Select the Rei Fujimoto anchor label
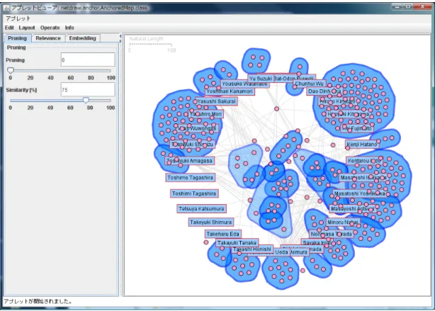This screenshot has height=311, width=435. (357, 128)
